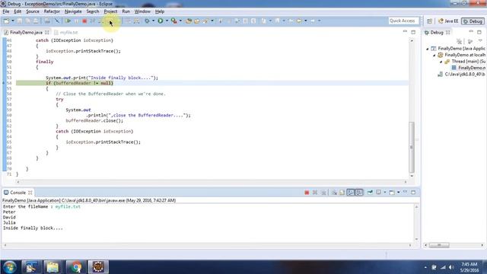Click the Save toolbar icon
Viewport: 487px width, 274px height.
(19, 21)
